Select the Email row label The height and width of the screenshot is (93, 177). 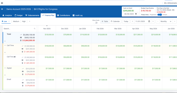[x=9, y=79]
